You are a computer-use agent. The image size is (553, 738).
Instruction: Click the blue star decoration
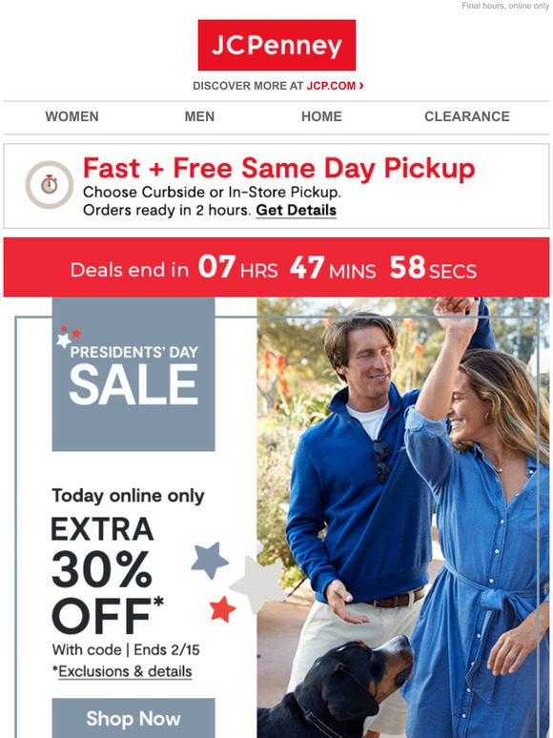tap(210, 560)
